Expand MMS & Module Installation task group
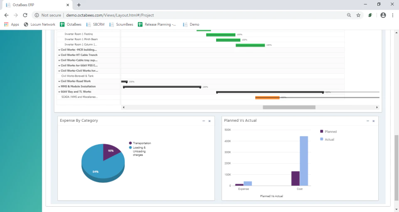 (x=59, y=87)
